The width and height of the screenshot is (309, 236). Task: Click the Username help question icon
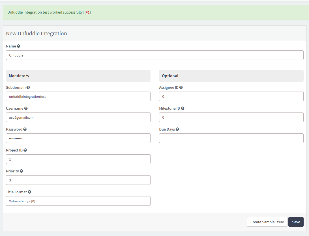coord(26,108)
